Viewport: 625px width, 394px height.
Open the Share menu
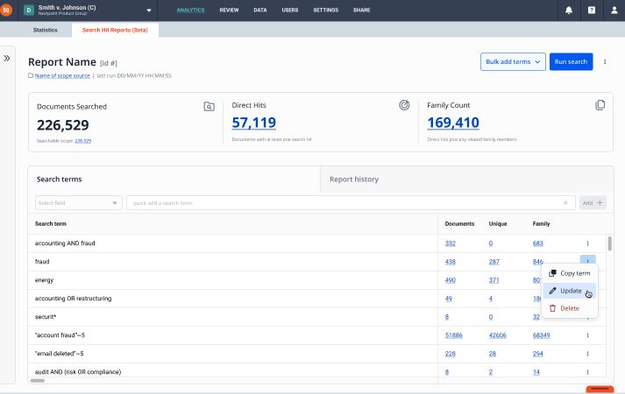(x=361, y=10)
